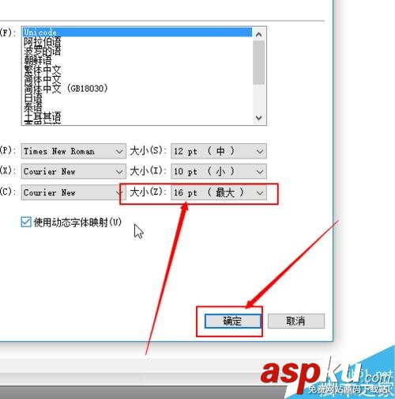Image resolution: width=395 pixels, height=399 pixels.
Task: Select Unicode in the encoding list
Action: click(x=137, y=32)
